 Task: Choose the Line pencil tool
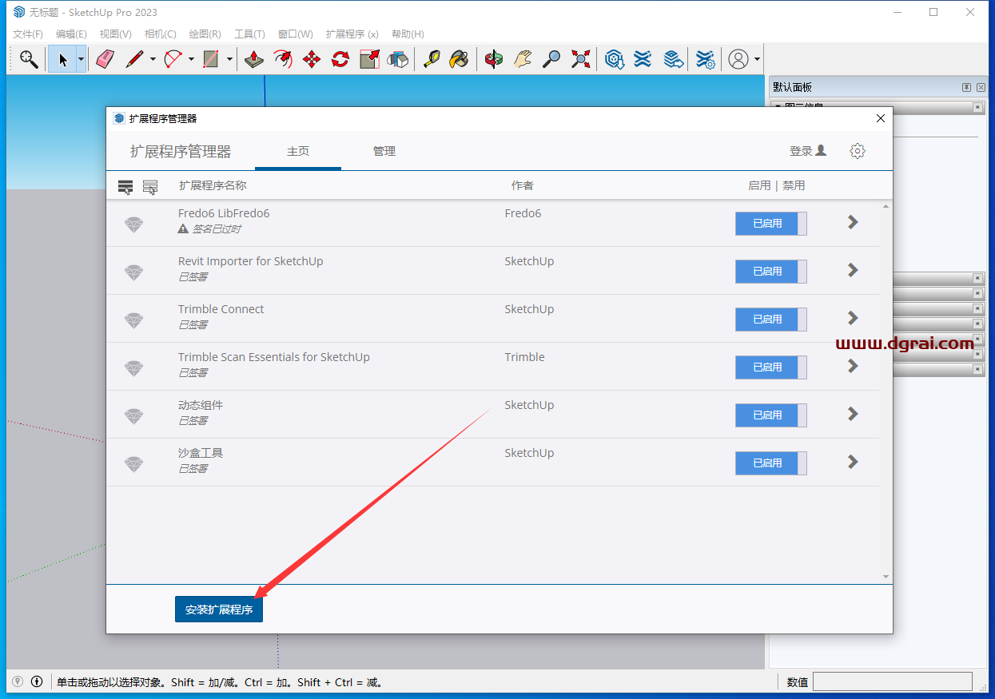coord(133,59)
